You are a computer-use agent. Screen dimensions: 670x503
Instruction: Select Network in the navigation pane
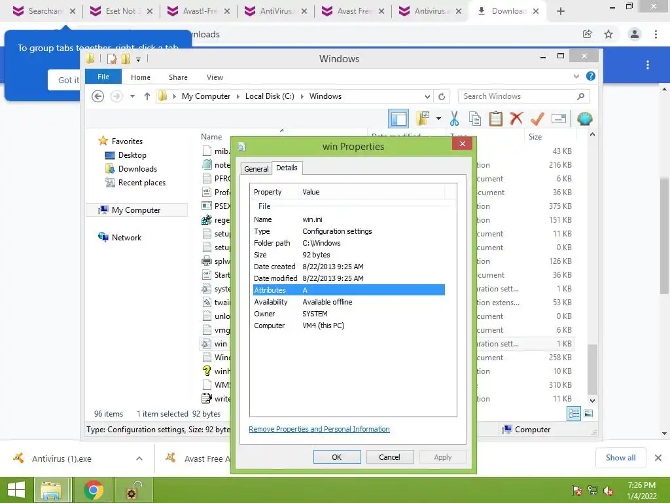click(126, 237)
